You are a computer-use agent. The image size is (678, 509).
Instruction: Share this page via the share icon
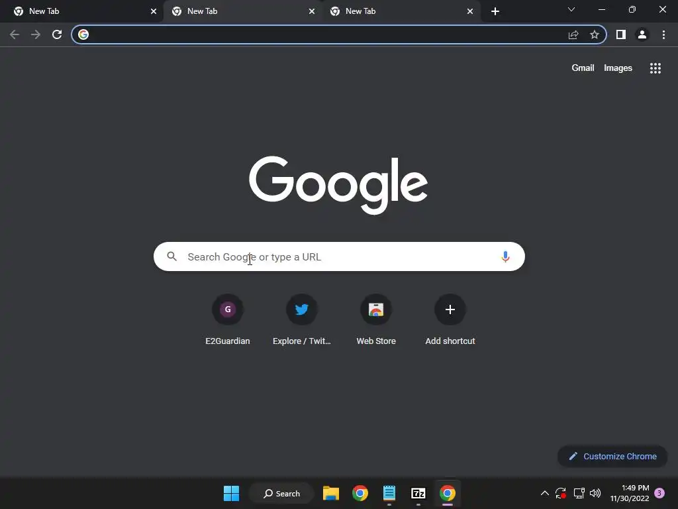[x=573, y=34]
